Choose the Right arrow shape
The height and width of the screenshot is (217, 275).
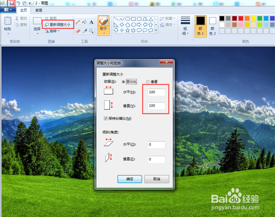(x=139, y=25)
